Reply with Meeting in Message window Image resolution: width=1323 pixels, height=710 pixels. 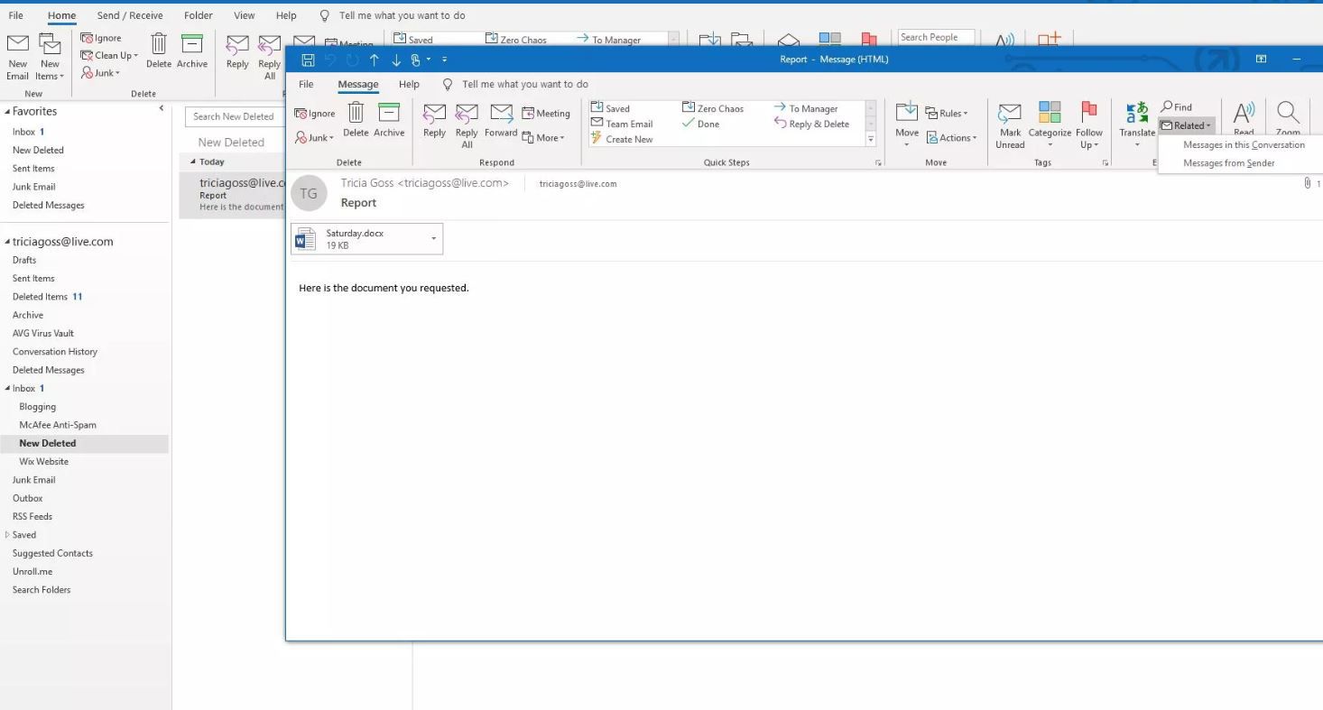pyautogui.click(x=546, y=114)
